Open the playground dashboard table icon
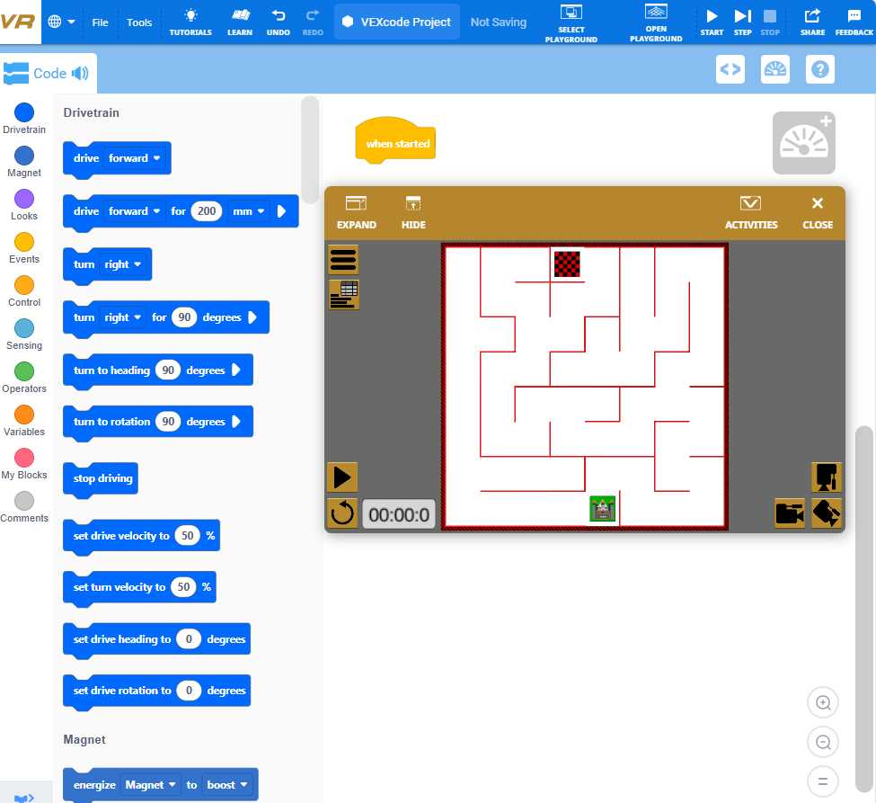876x803 pixels. coord(343,295)
